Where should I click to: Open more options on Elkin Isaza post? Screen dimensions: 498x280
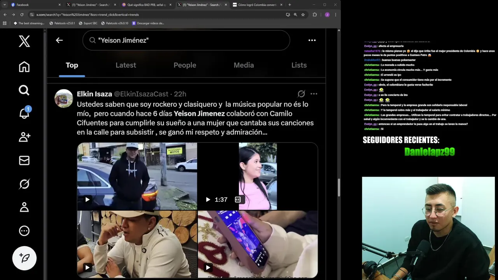tap(314, 94)
